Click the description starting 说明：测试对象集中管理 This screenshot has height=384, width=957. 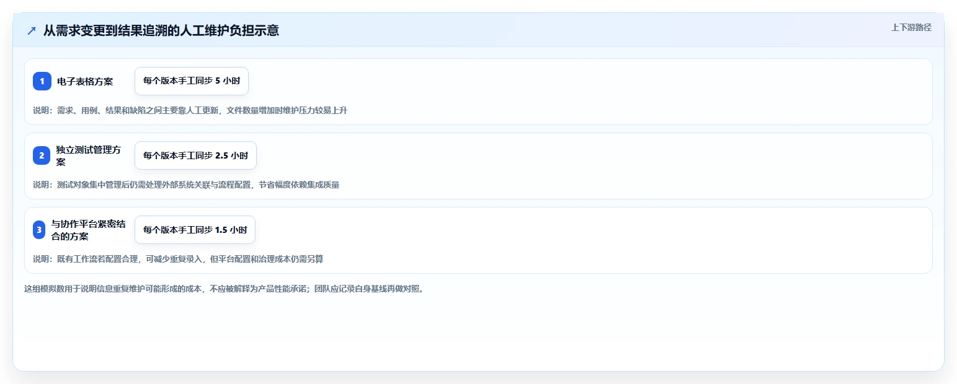pyautogui.click(x=186, y=185)
